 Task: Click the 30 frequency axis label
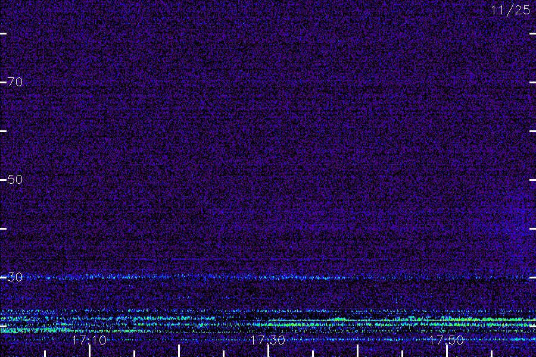(15, 277)
